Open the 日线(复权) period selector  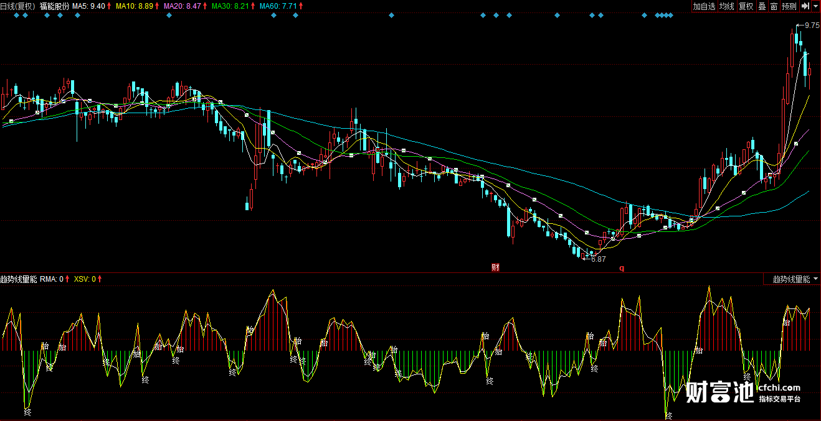point(18,6)
